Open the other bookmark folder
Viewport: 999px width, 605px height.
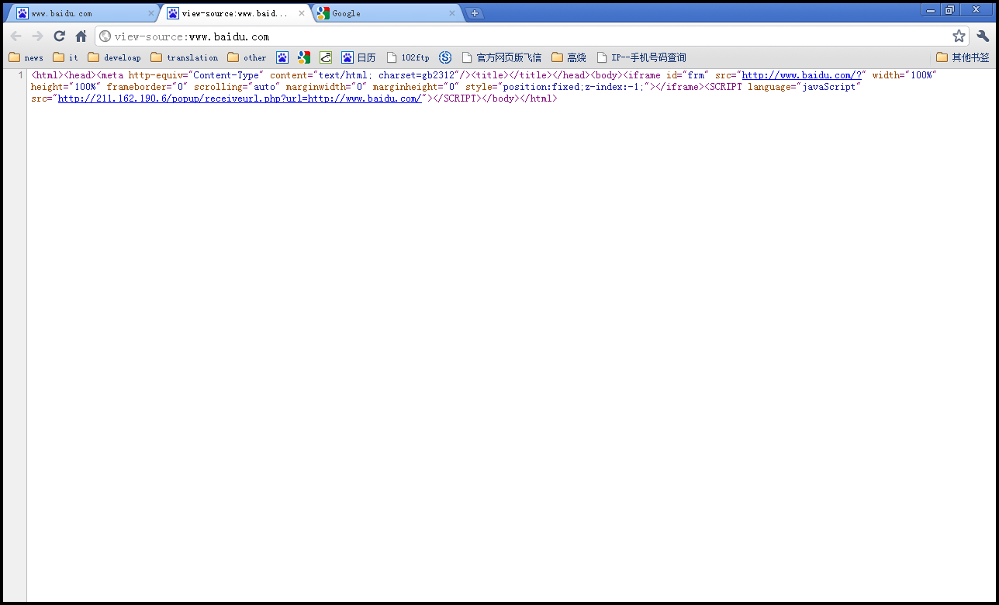click(x=247, y=57)
